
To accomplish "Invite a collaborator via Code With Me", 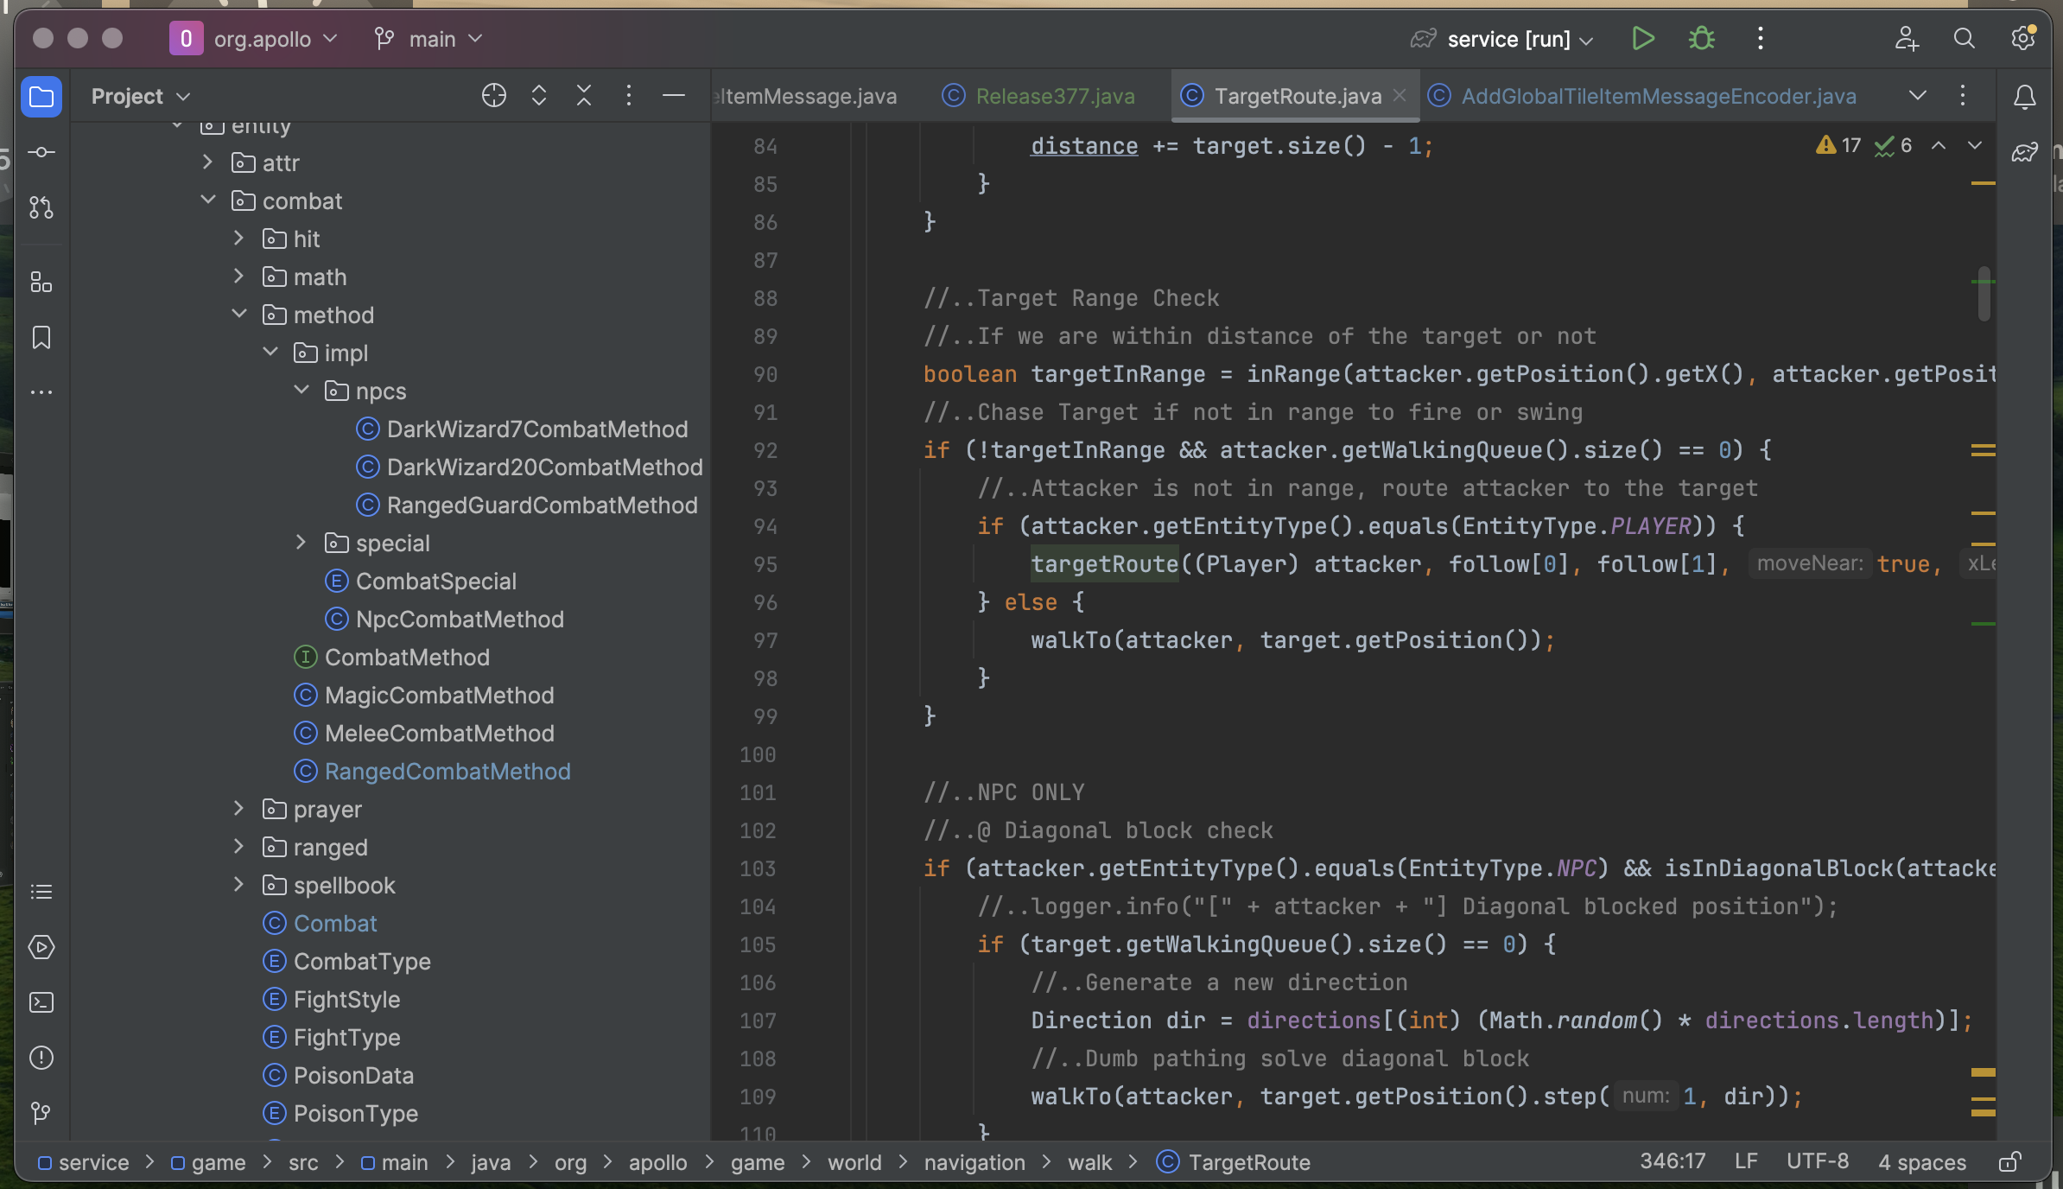I will coord(1906,39).
